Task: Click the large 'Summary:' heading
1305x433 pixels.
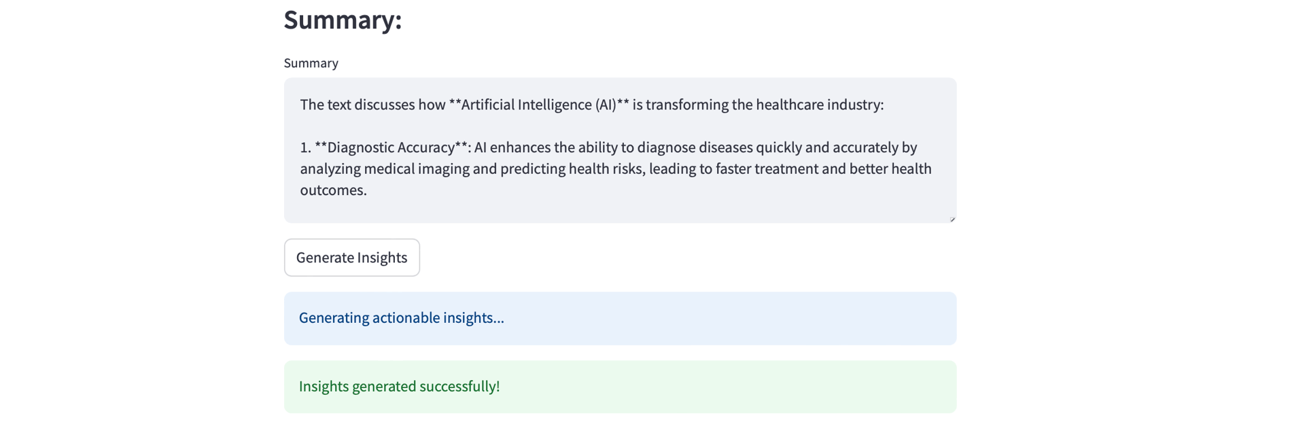Action: pyautogui.click(x=343, y=20)
